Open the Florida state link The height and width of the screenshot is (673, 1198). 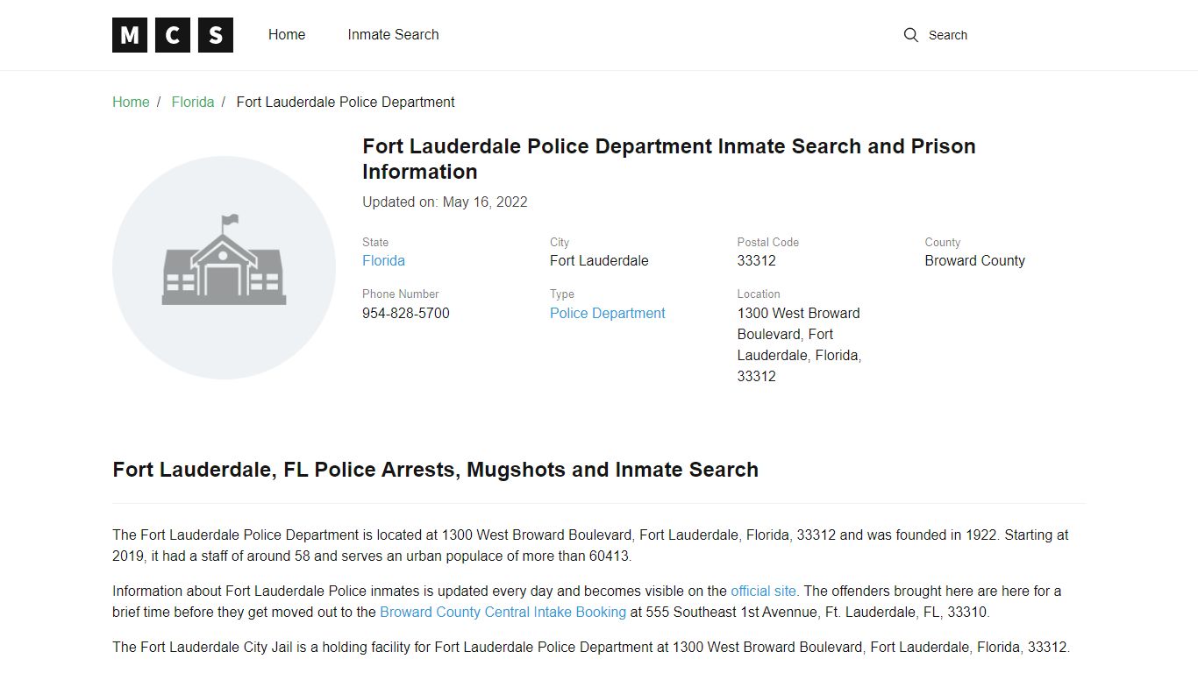(x=383, y=260)
